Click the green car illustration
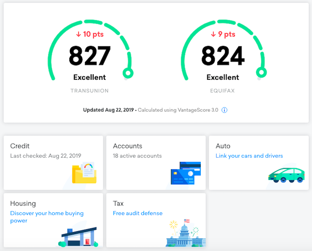Viewport: 312px width, 251px height. [x=287, y=175]
